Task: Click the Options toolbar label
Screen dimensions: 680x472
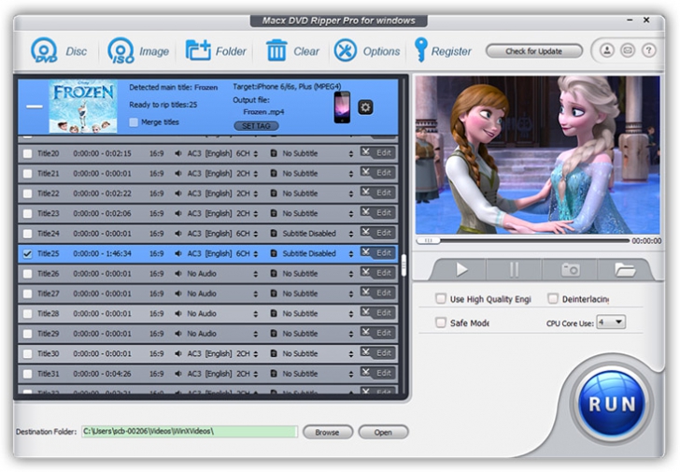Action: [x=381, y=51]
